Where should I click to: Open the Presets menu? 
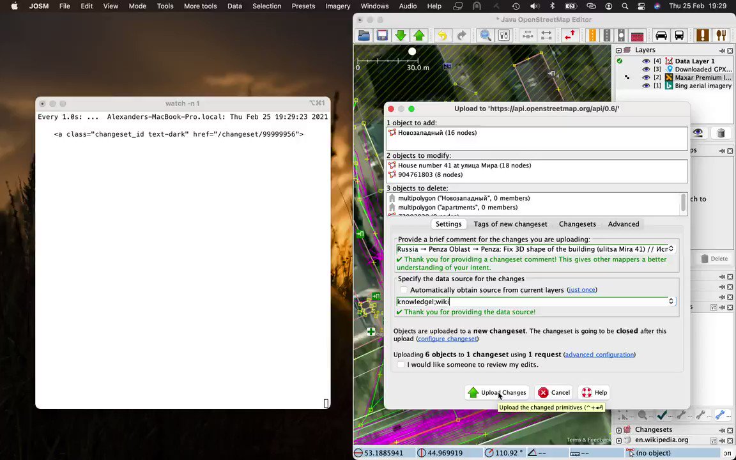[303, 6]
